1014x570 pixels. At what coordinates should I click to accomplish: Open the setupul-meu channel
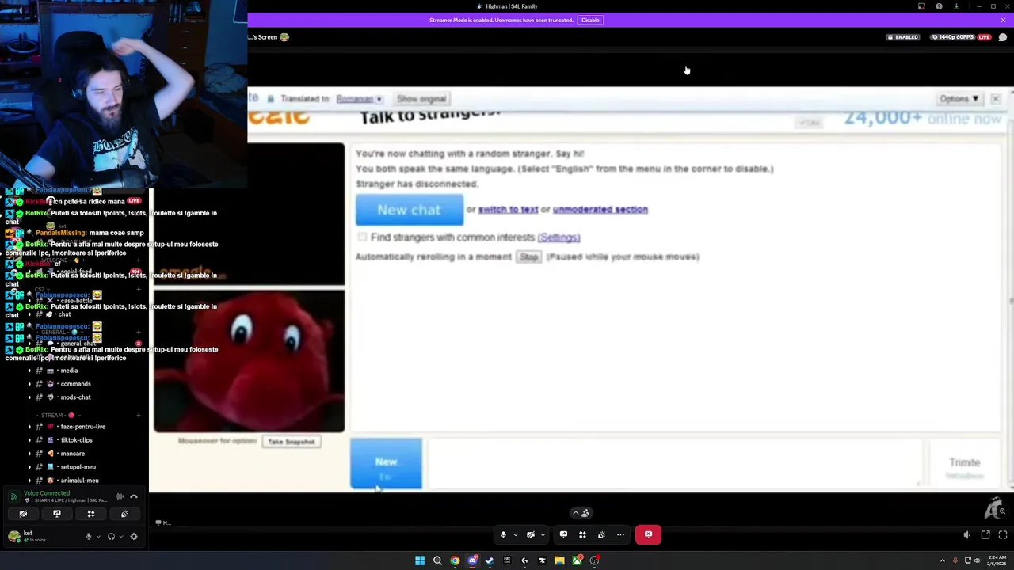point(78,467)
